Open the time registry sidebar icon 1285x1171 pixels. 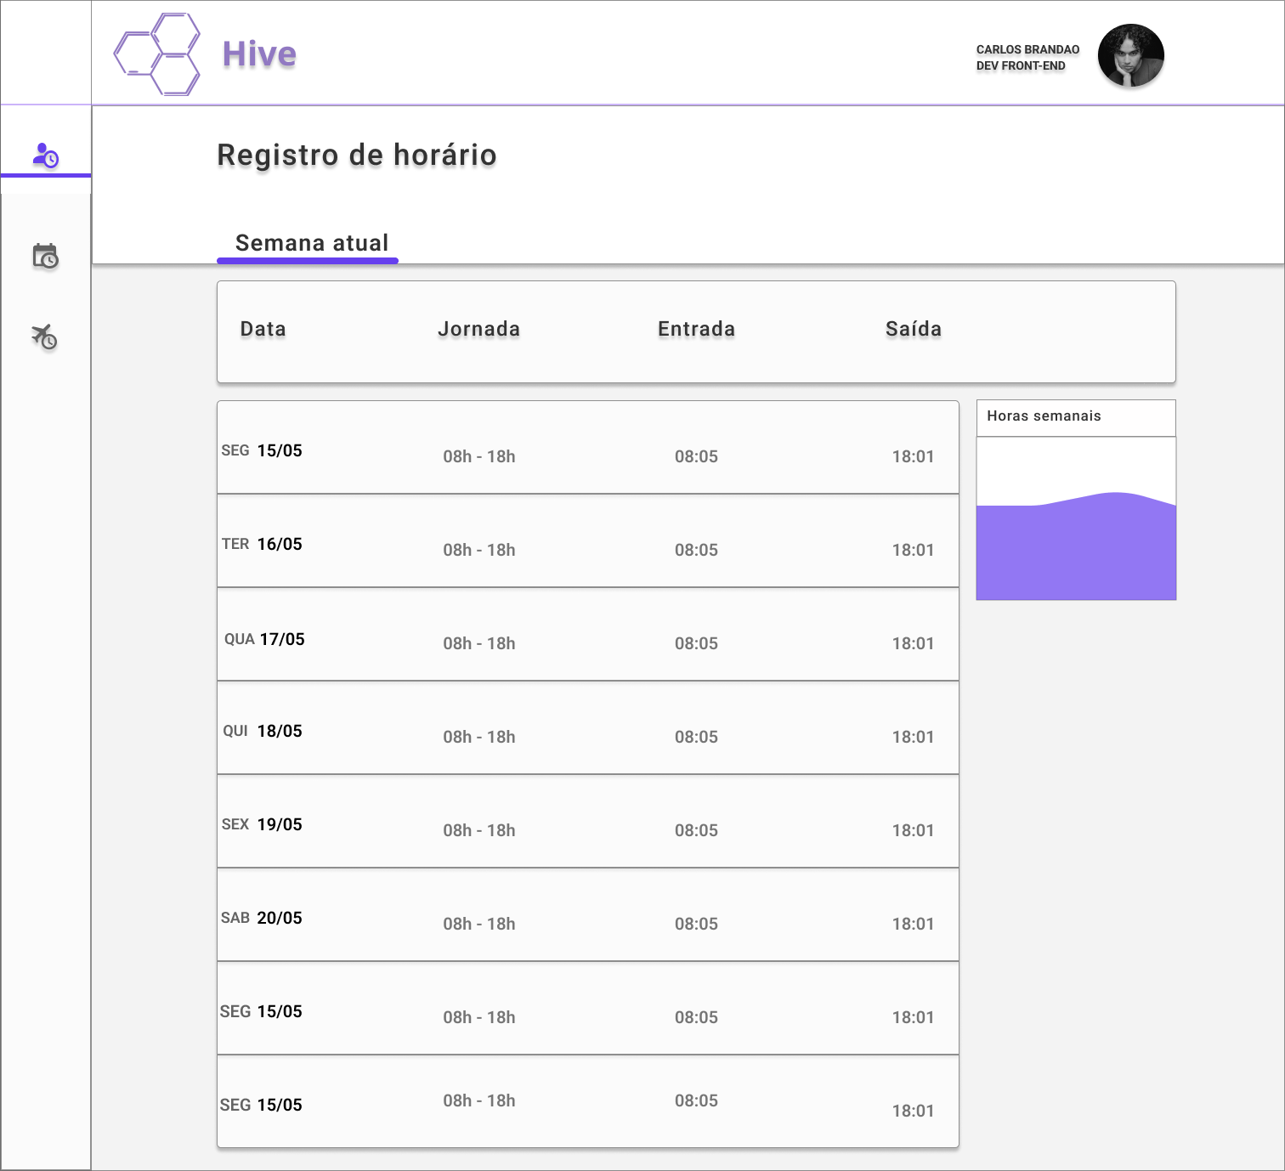tap(46, 155)
